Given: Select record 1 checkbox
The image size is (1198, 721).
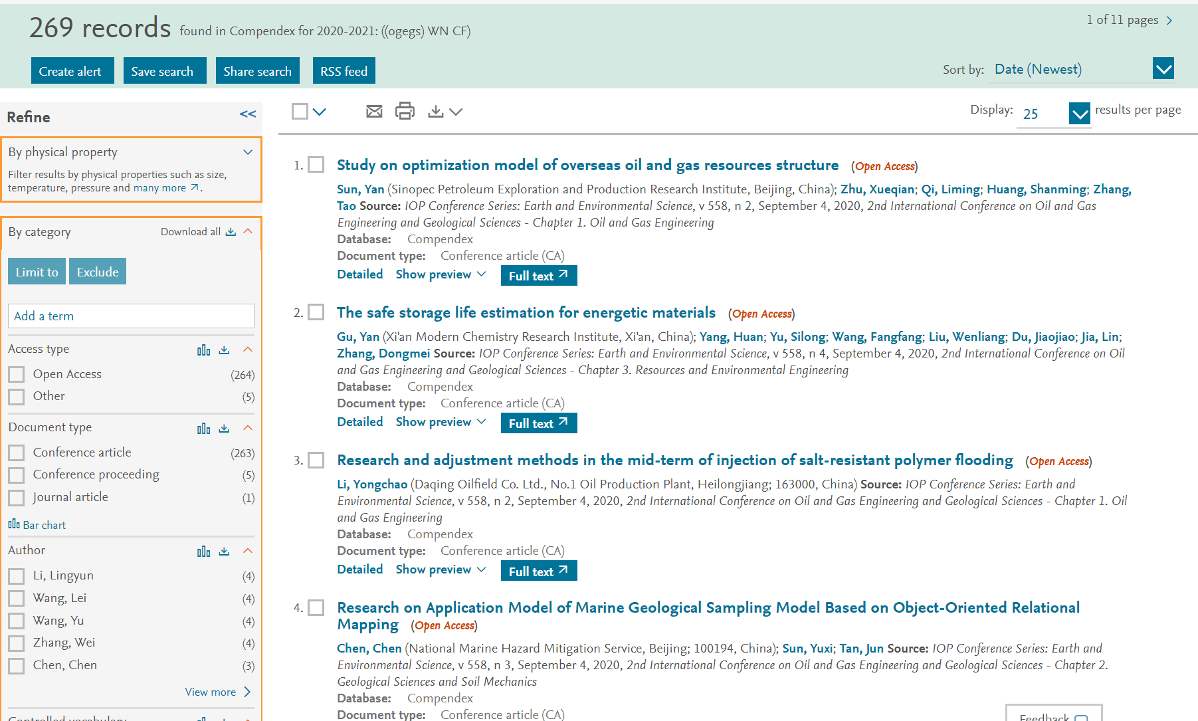Looking at the screenshot, I should 316,165.
